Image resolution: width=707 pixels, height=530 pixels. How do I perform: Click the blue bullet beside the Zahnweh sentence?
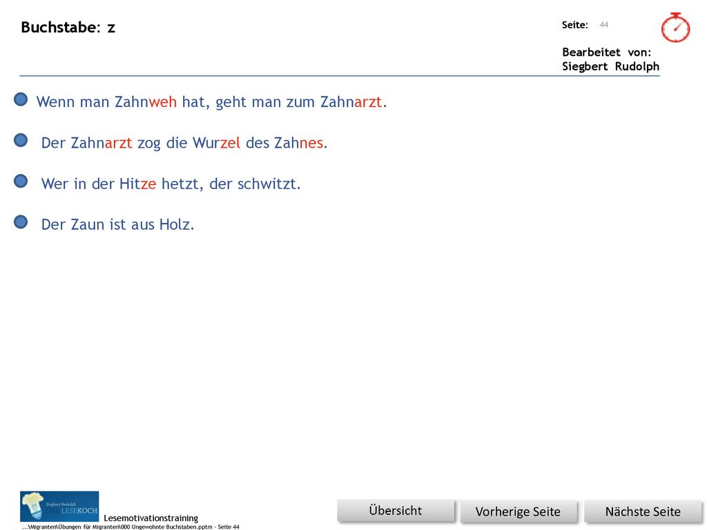click(21, 99)
